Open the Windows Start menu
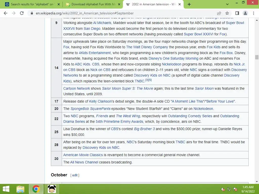Image resolution: width=259 pixels, height=194 pixels. pyautogui.click(x=6, y=189)
